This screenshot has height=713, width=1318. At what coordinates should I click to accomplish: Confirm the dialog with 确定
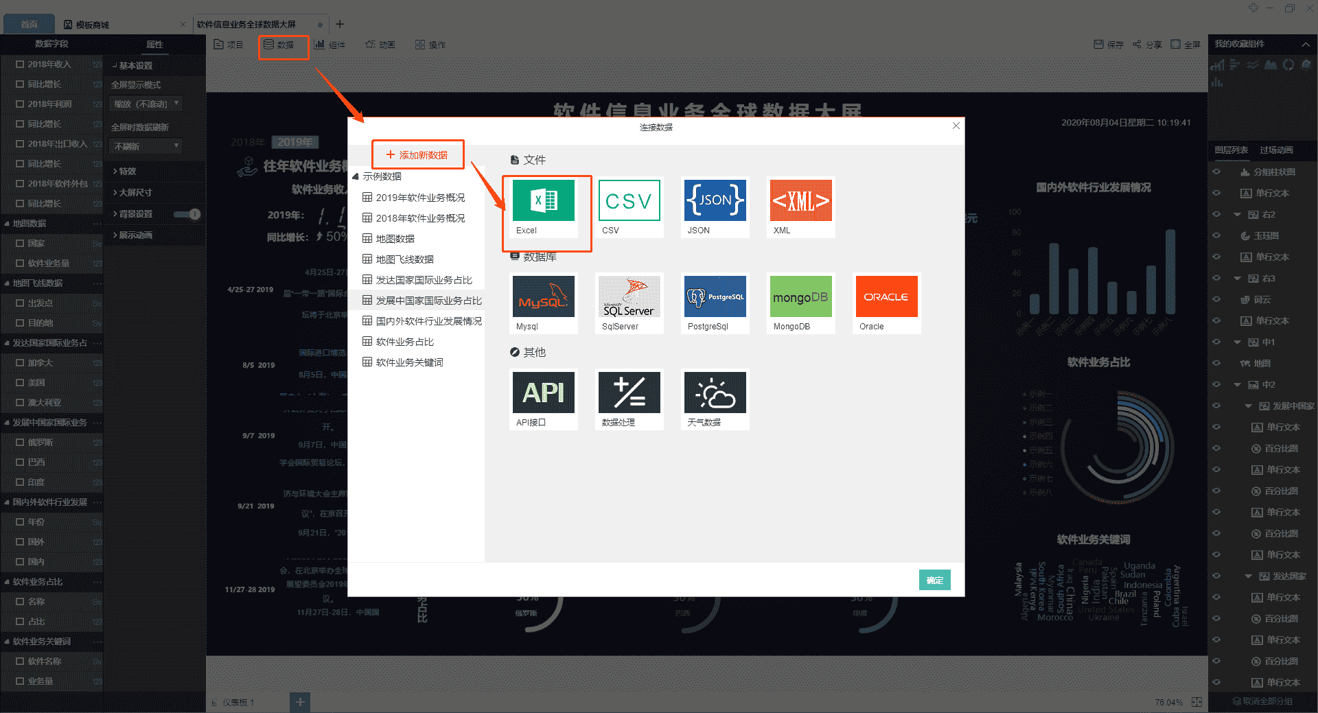pyautogui.click(x=935, y=580)
